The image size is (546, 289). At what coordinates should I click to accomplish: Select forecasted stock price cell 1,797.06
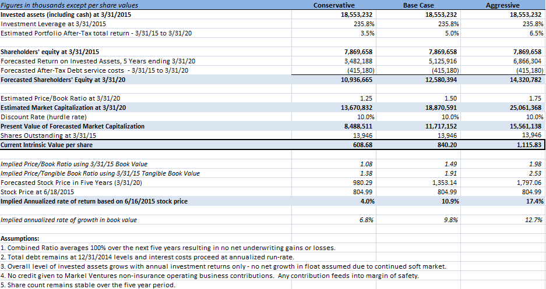click(x=529, y=183)
